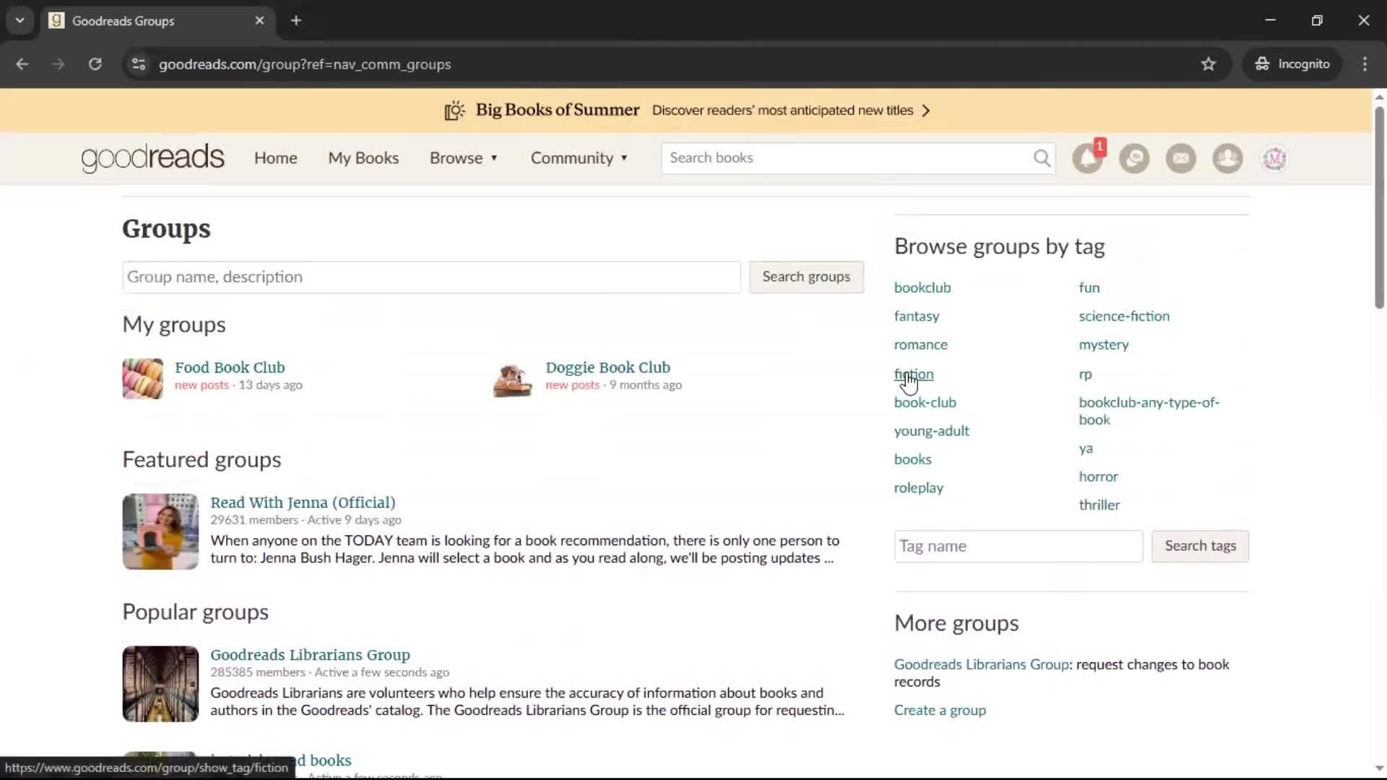Open site information icon in address bar
Image resolution: width=1387 pixels, height=780 pixels.
[x=139, y=64]
